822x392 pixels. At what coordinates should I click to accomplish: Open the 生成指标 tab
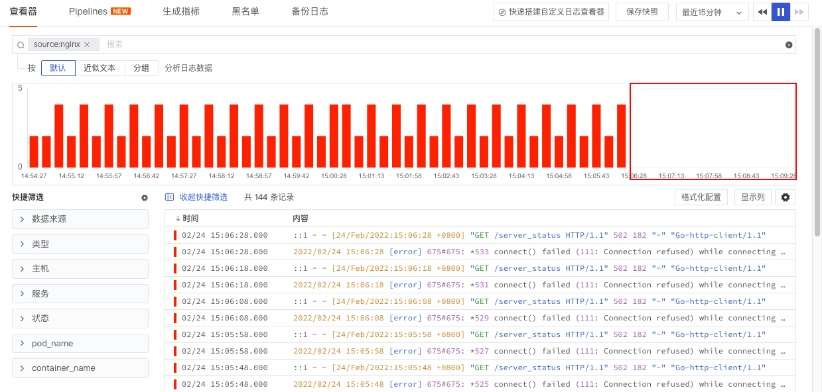tap(181, 12)
